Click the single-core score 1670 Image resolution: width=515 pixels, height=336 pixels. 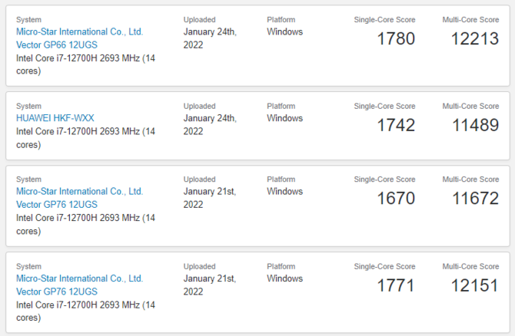396,199
